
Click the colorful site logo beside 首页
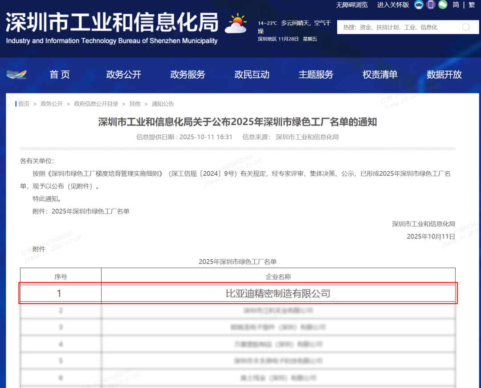[16, 74]
